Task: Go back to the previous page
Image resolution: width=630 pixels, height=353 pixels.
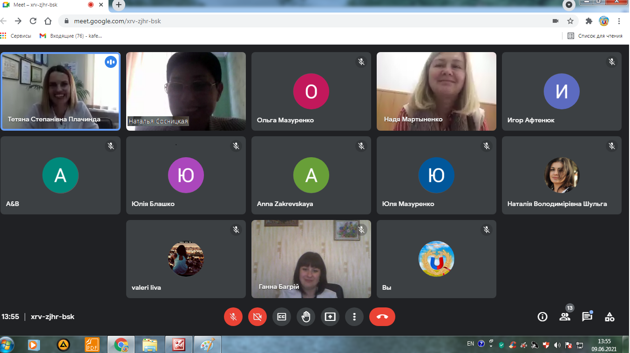Action: point(4,21)
